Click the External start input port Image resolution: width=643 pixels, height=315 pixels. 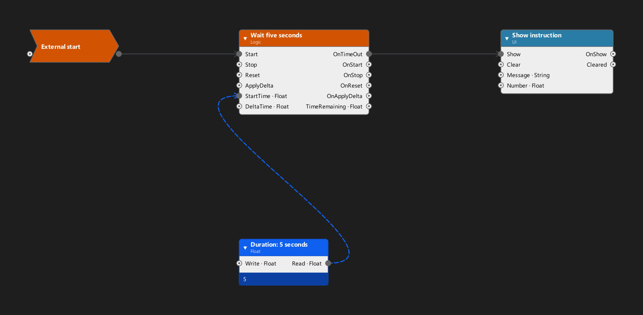[30, 54]
